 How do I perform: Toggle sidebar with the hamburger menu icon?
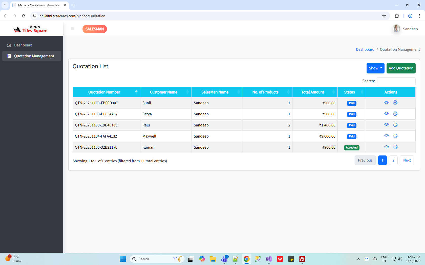72,29
